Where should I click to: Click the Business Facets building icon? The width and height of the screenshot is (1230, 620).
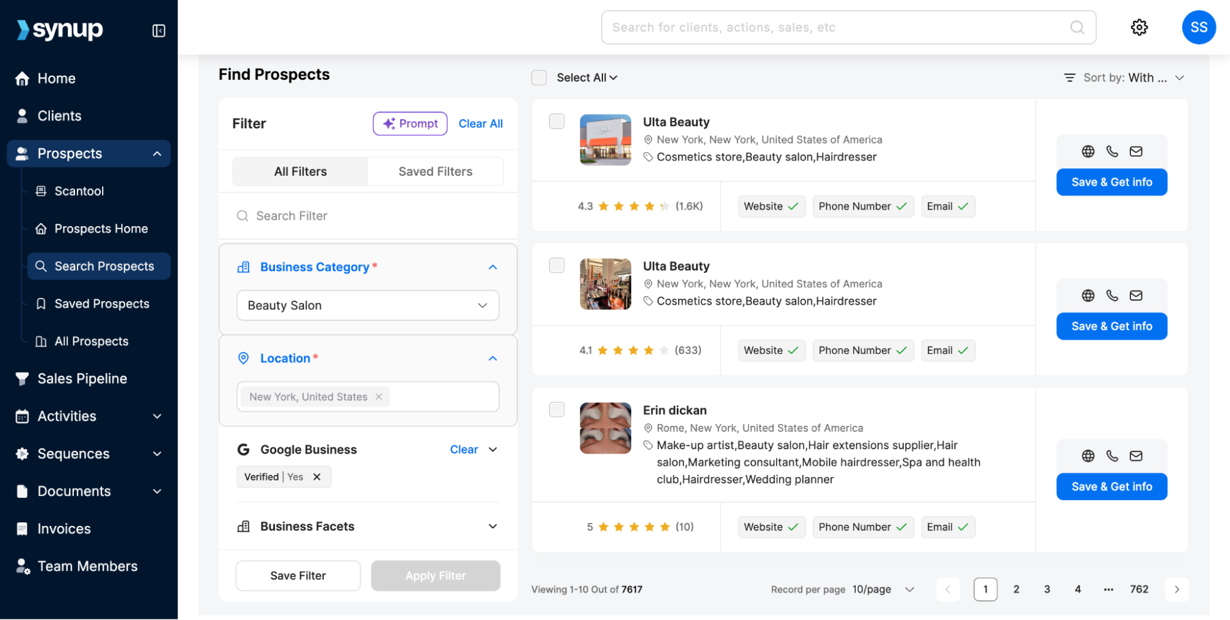pyautogui.click(x=244, y=527)
